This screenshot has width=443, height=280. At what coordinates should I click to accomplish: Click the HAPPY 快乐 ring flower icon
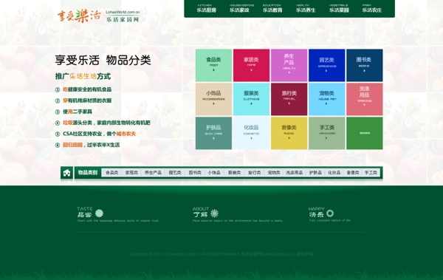pos(330,213)
